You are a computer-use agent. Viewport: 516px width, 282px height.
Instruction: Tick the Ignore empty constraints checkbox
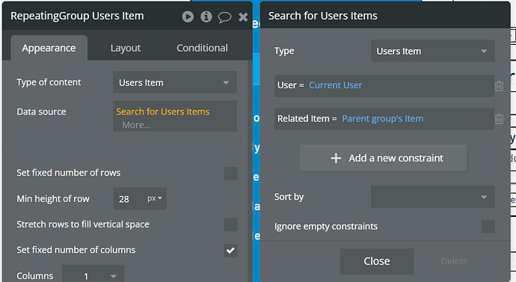488,227
